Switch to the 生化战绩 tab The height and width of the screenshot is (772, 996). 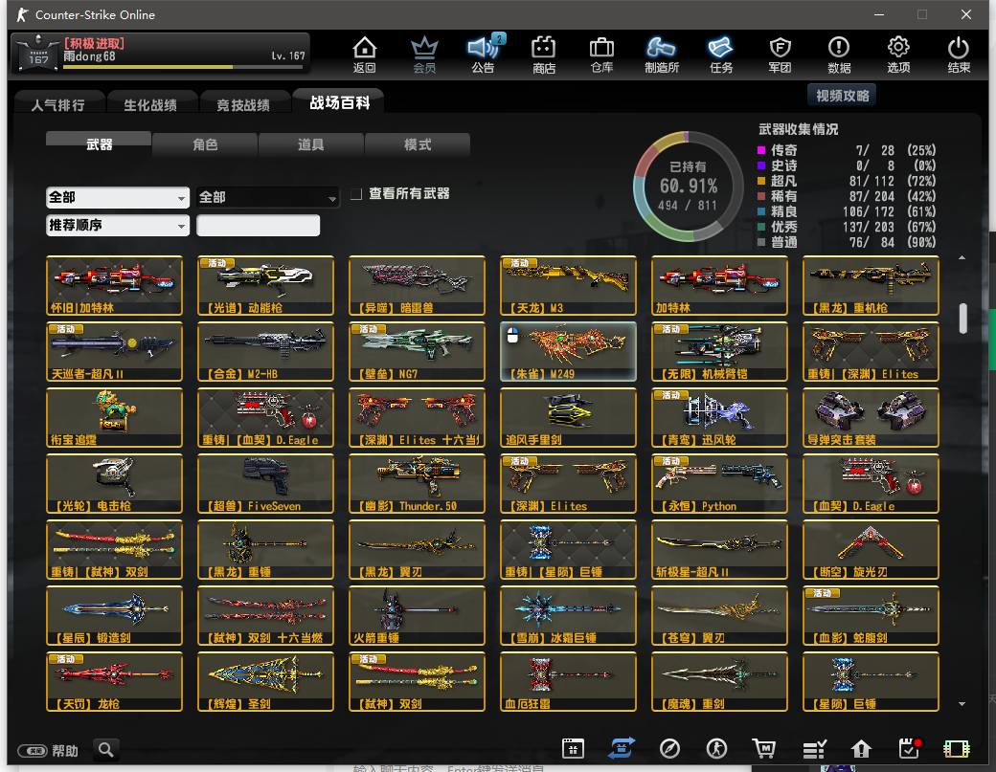click(x=150, y=104)
